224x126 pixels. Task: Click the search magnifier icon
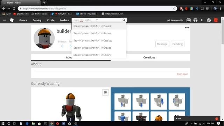[x=124, y=20]
